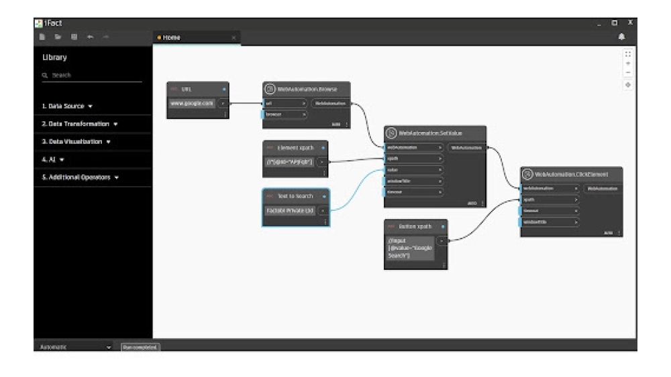Viewport: 671px width, 377px height.
Task: Click the Save icon in toolbar
Action: point(74,37)
